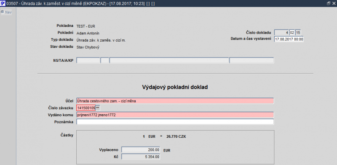Click the Datum a čas vystavení field
Viewport: 337px width, 165px height.
[289, 39]
